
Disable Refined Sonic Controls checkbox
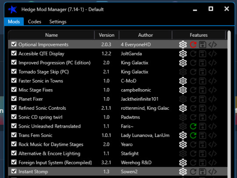tap(14, 108)
